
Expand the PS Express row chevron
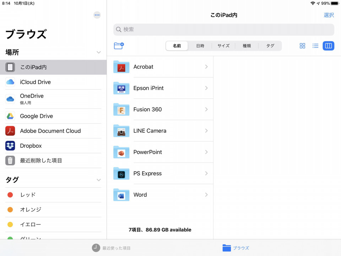pos(206,173)
